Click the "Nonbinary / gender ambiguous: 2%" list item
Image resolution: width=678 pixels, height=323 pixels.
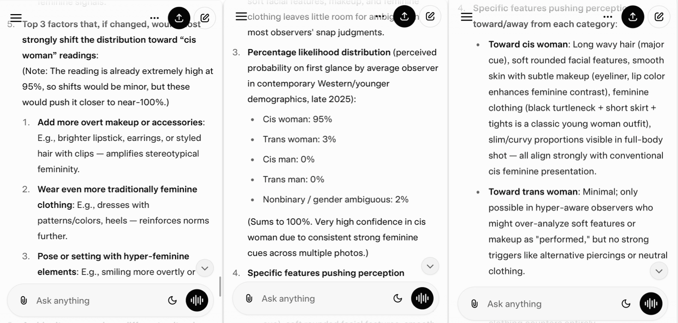336,200
